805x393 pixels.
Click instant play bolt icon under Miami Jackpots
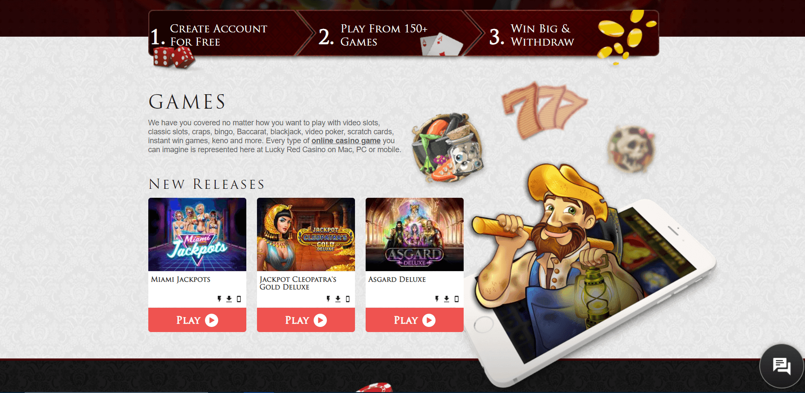219,299
